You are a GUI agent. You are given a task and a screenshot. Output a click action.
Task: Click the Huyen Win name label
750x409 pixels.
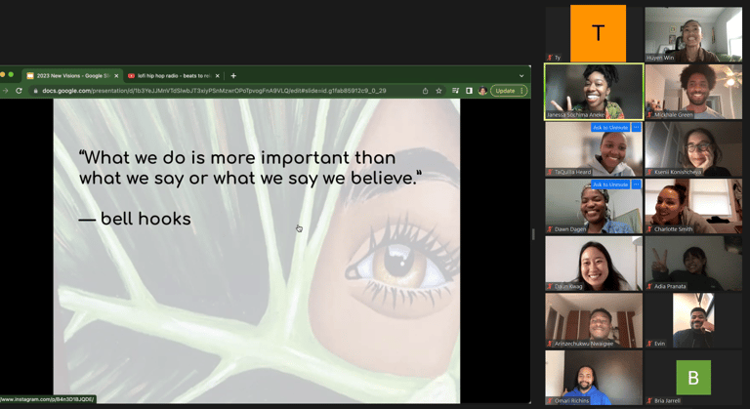660,58
